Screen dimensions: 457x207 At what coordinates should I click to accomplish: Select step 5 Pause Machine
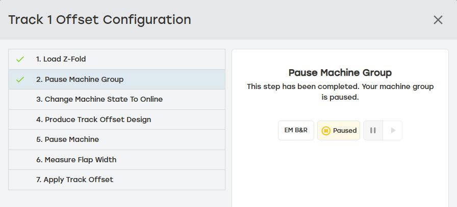pos(67,139)
